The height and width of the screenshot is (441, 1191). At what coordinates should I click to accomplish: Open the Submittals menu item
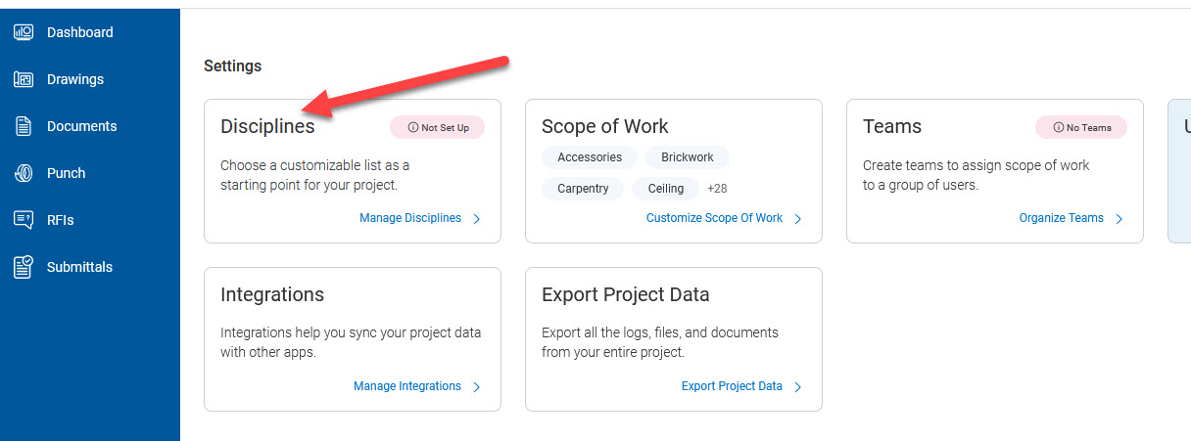coord(79,267)
